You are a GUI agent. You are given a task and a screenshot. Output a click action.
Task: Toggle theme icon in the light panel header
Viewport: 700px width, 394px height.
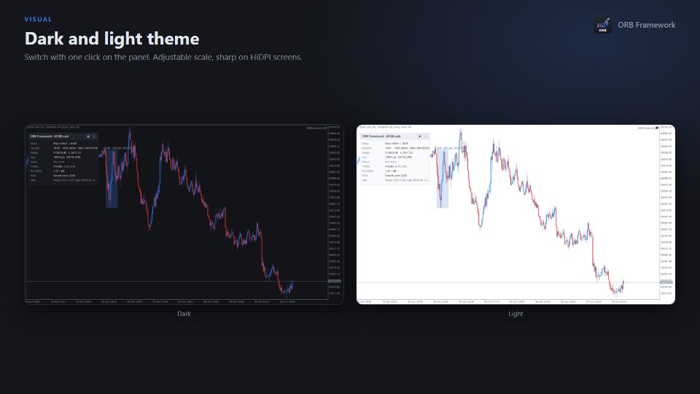tap(420, 136)
